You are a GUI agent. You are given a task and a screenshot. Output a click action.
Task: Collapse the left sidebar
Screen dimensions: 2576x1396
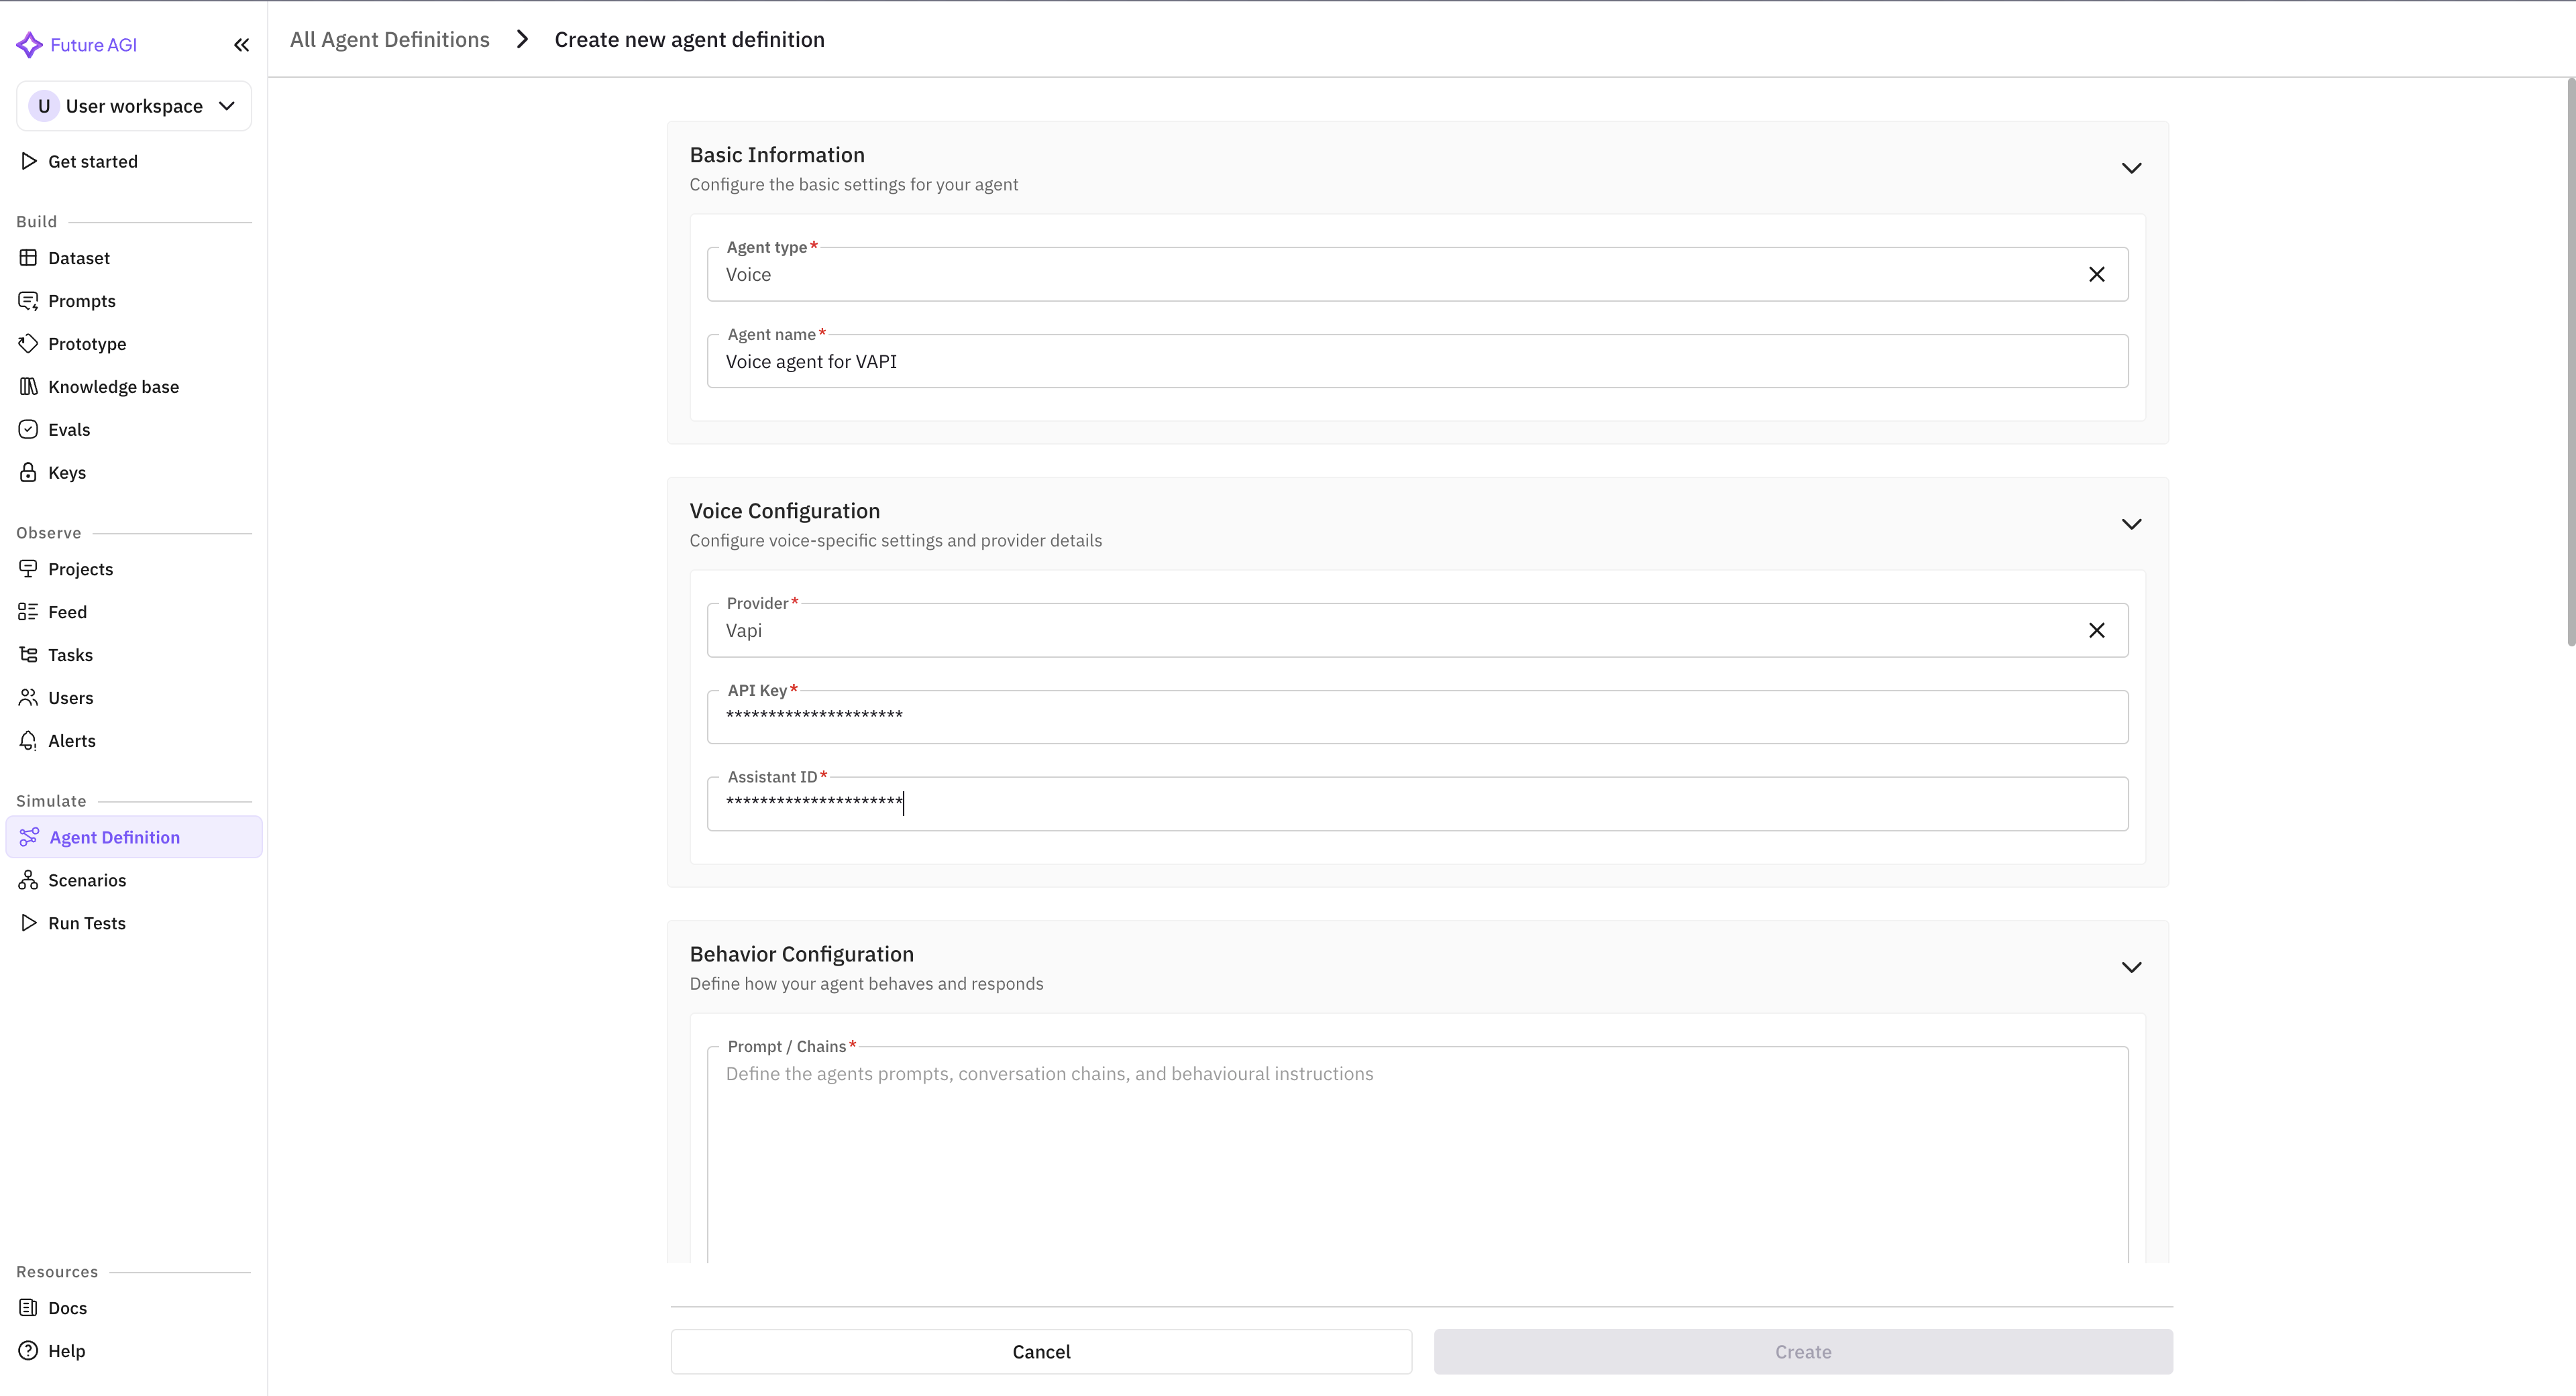pos(241,45)
